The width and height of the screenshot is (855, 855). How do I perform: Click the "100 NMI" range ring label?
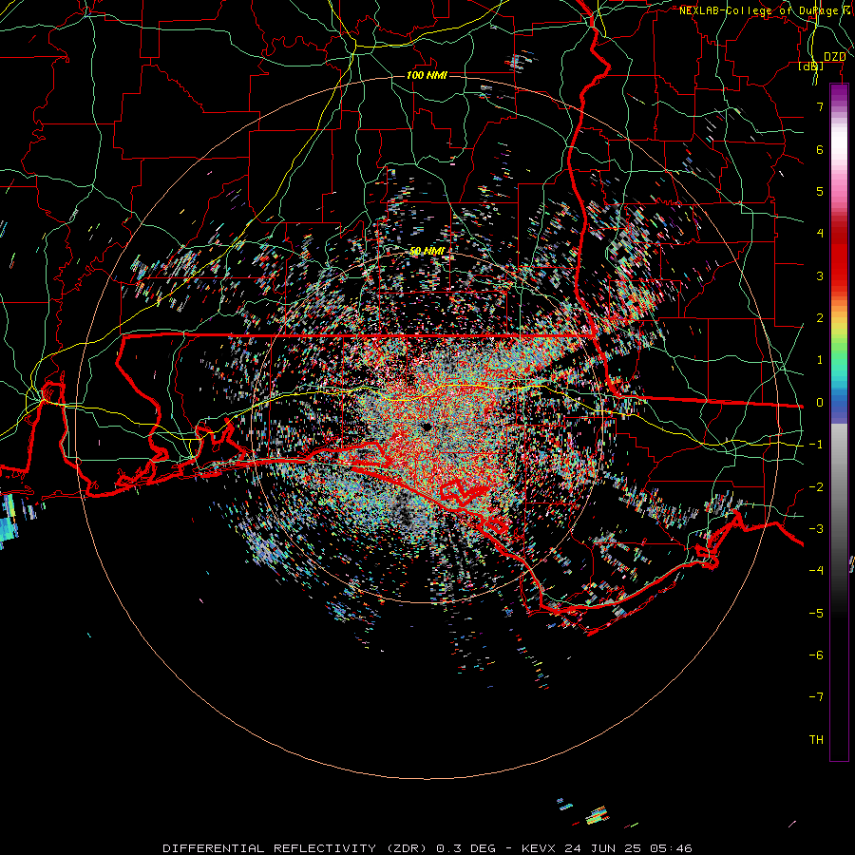pos(427,75)
